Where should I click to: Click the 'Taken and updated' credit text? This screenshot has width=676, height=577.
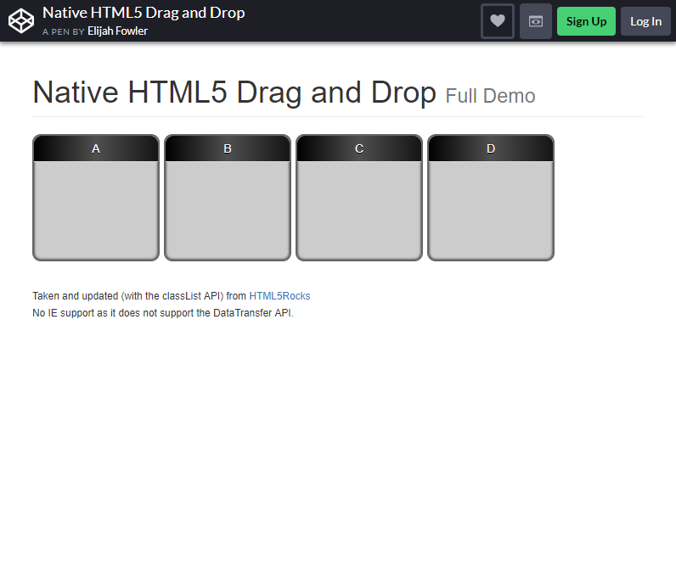pyautogui.click(x=139, y=296)
